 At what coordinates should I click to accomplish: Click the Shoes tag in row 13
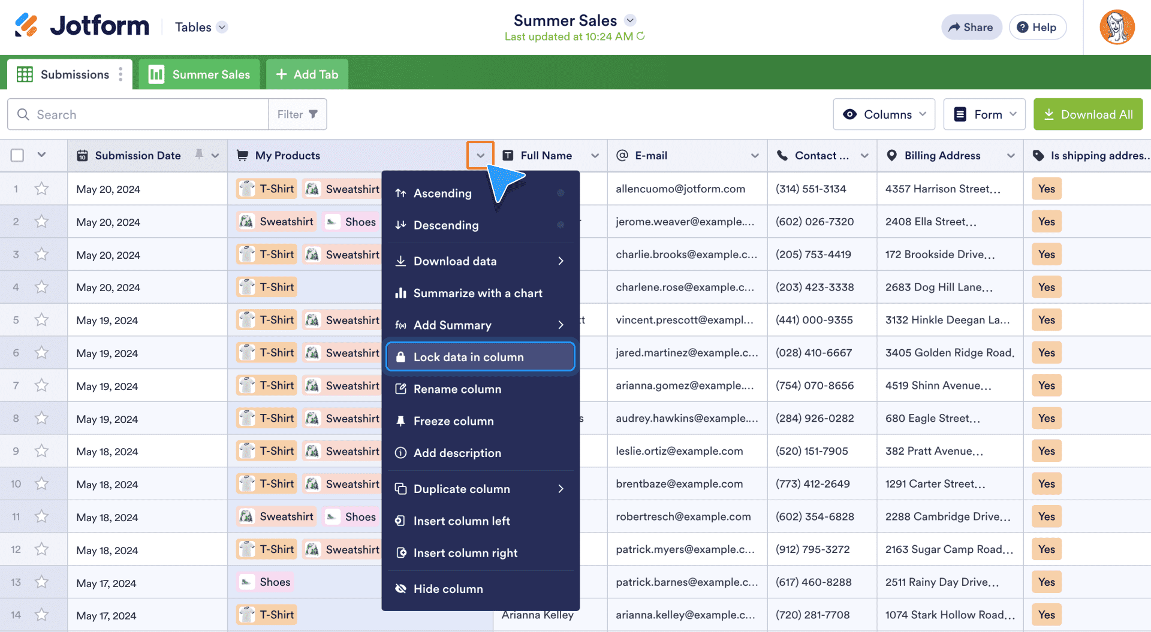(265, 582)
